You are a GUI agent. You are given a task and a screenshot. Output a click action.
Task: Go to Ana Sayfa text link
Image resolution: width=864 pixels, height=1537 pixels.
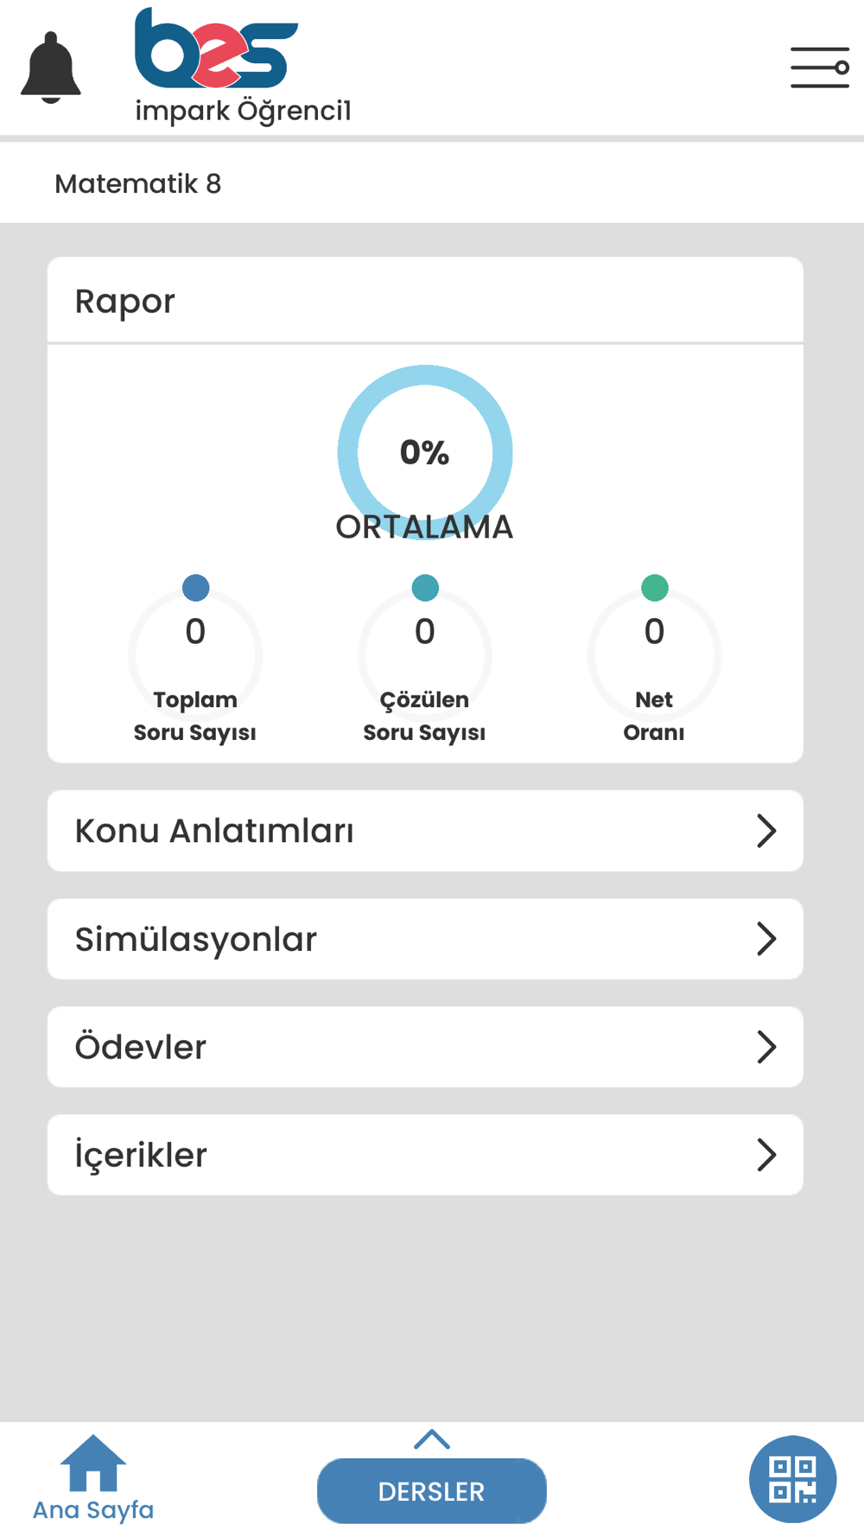pyautogui.click(x=93, y=1510)
